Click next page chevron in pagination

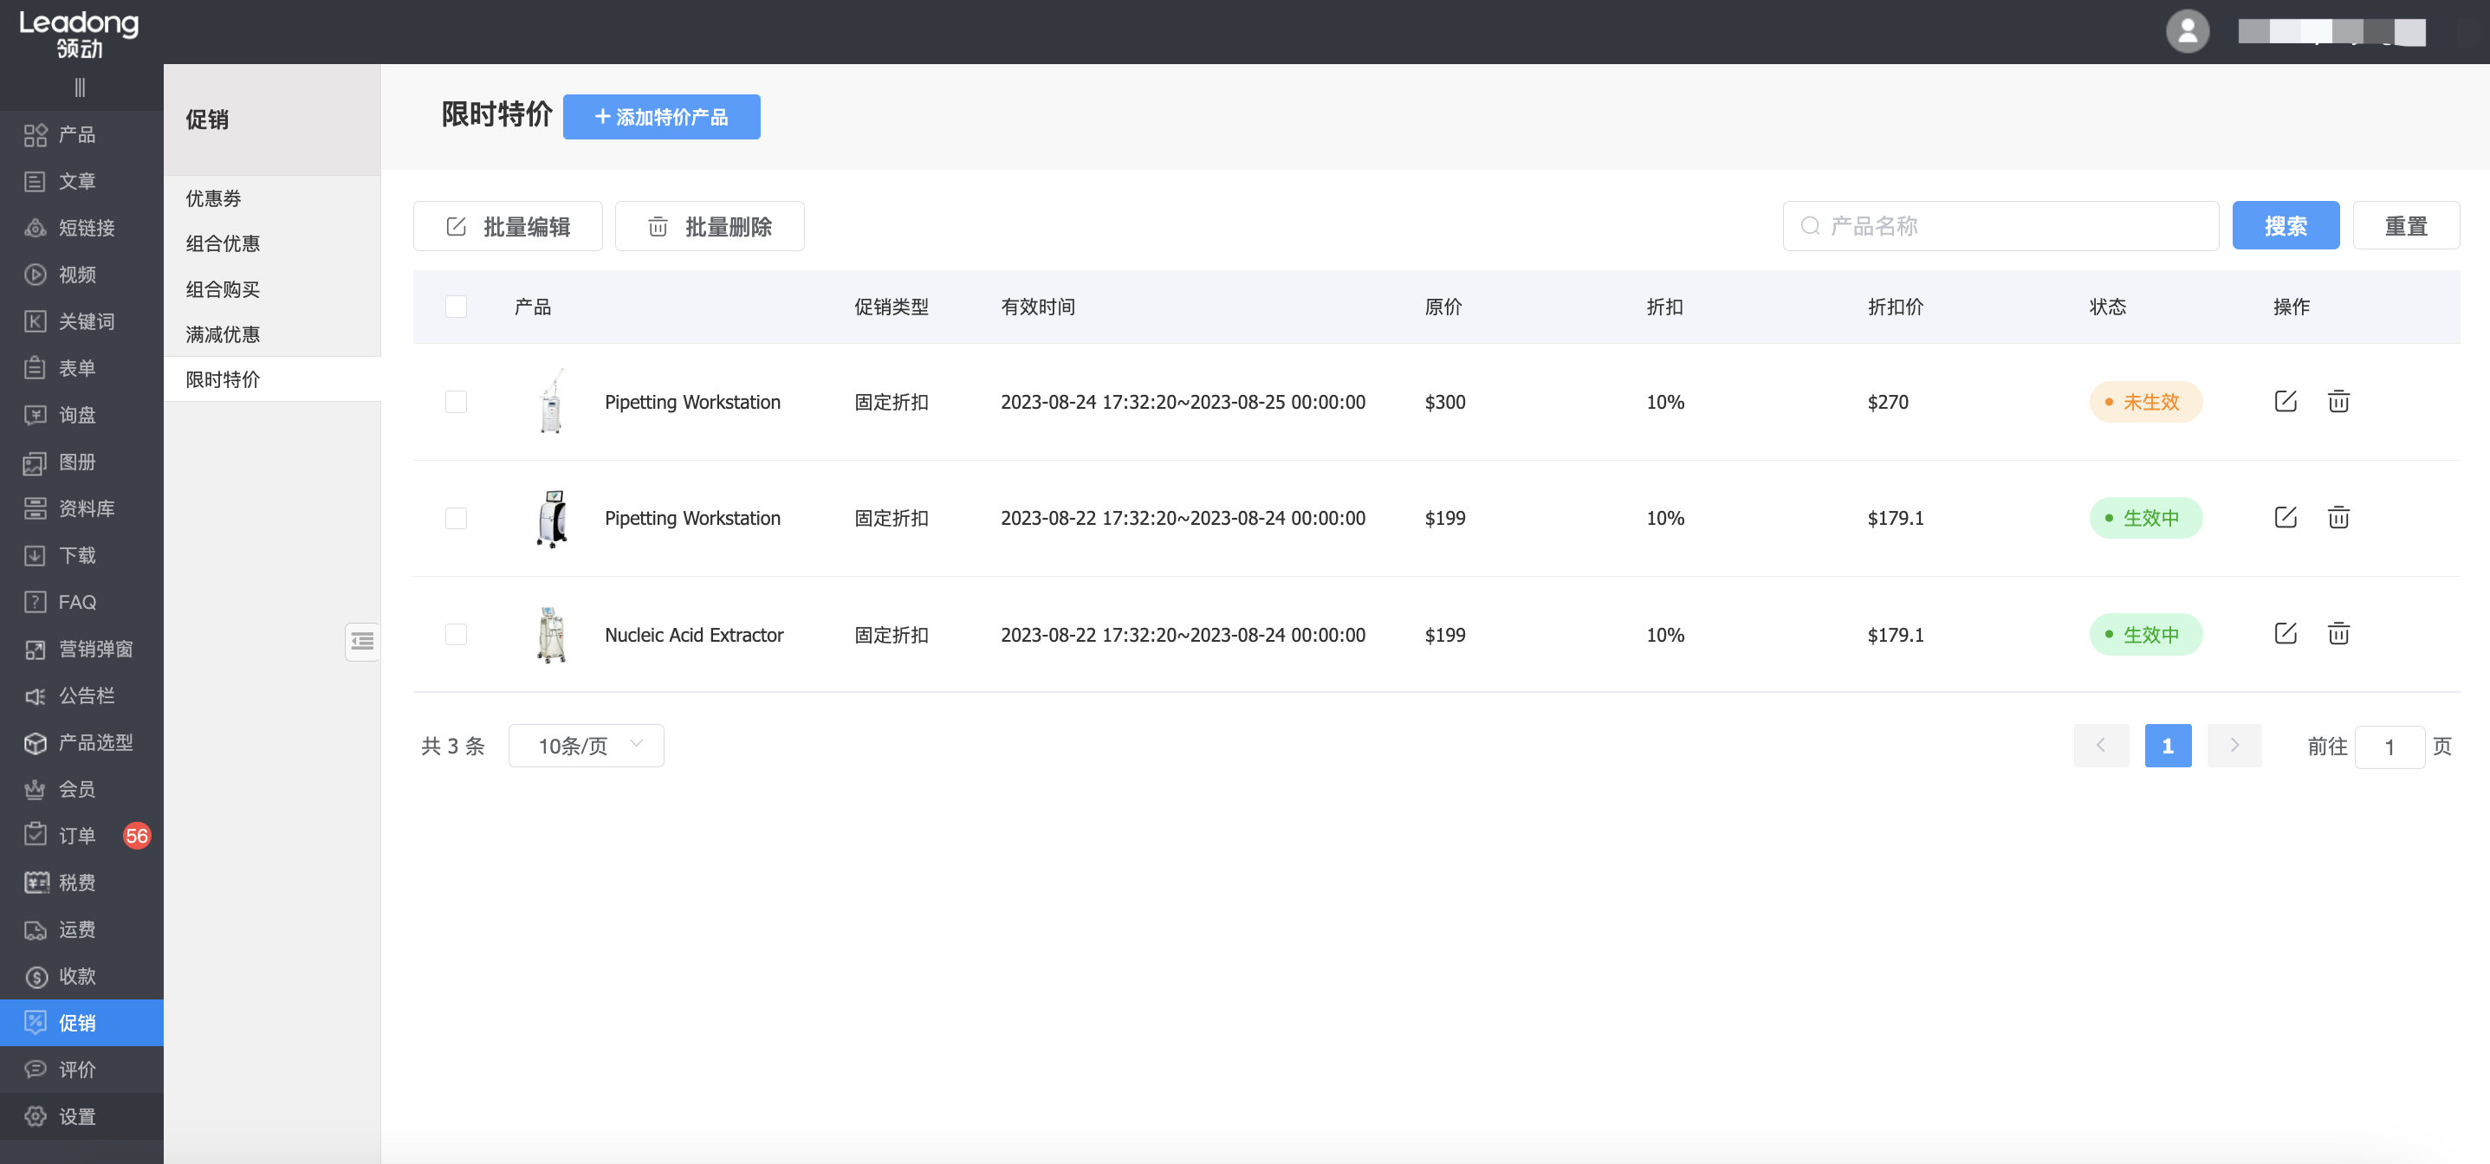coord(2234,746)
